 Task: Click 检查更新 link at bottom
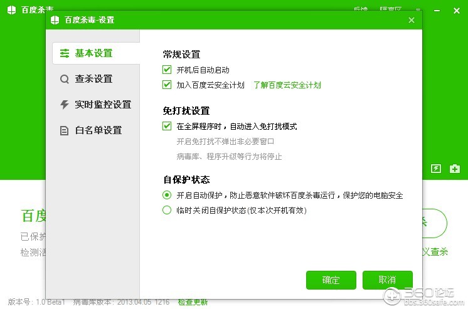tap(193, 302)
